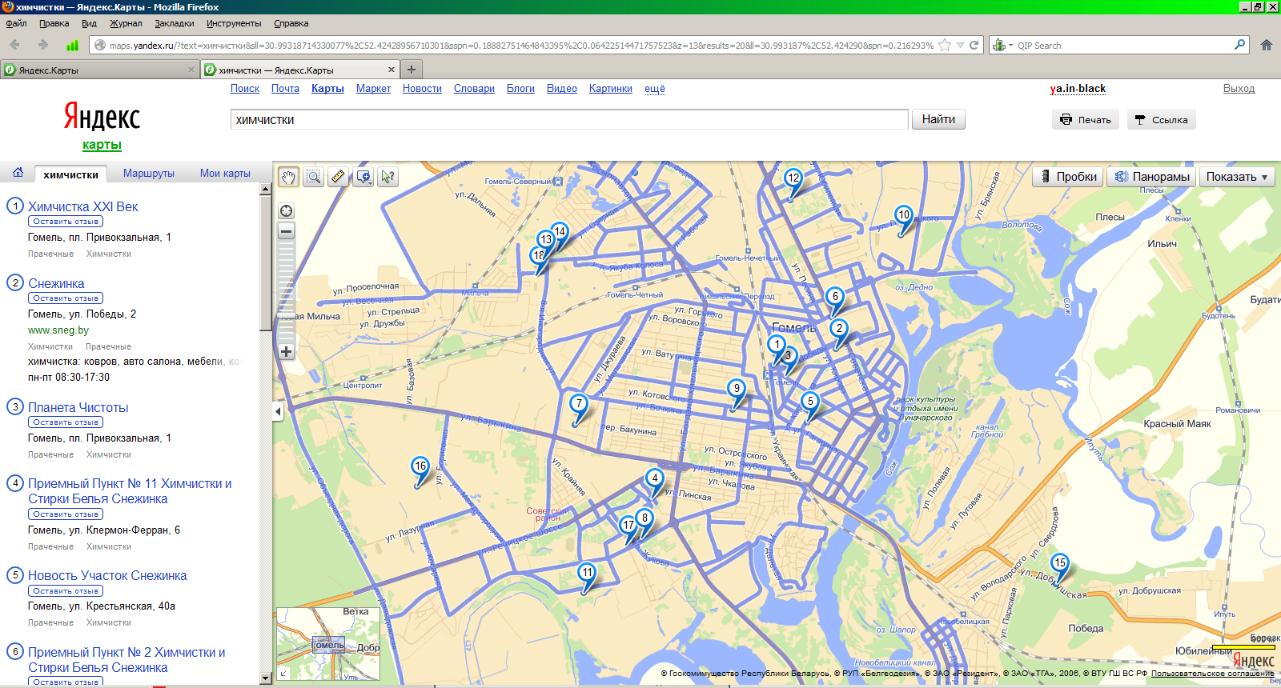Image resolution: width=1281 pixels, height=688 pixels.
Task: Open the Firefox home page button
Action: [1267, 45]
